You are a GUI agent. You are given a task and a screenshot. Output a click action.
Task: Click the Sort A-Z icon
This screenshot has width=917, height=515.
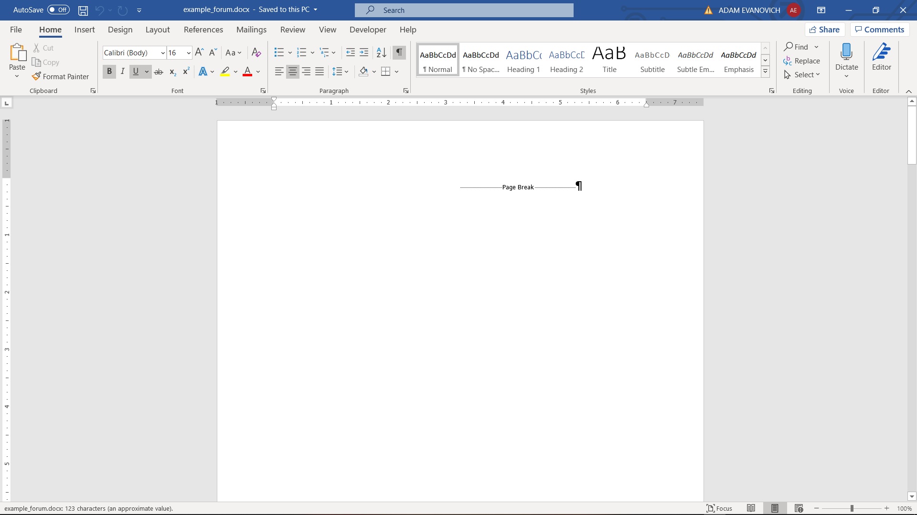(x=381, y=52)
